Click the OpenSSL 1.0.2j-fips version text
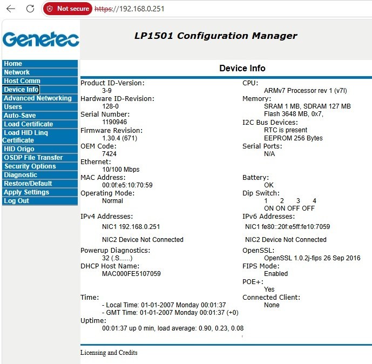This screenshot has width=372, height=364. click(x=312, y=258)
